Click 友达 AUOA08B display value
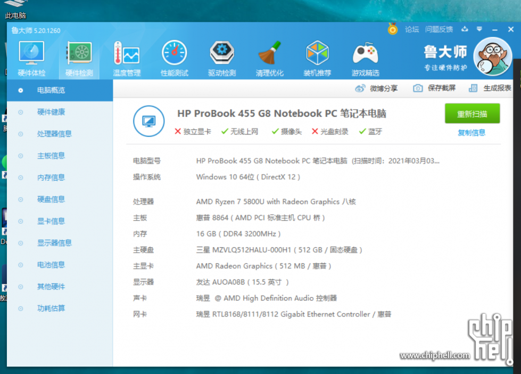Screen dimensions: 521x374 242,282
